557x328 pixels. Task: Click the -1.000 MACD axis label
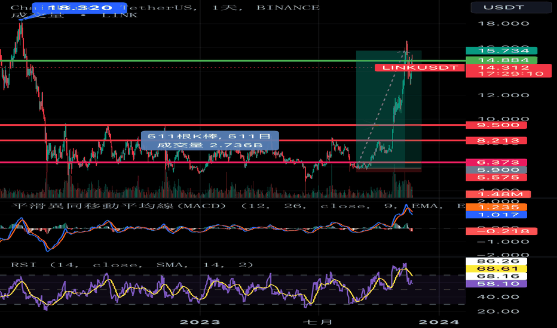503,242
